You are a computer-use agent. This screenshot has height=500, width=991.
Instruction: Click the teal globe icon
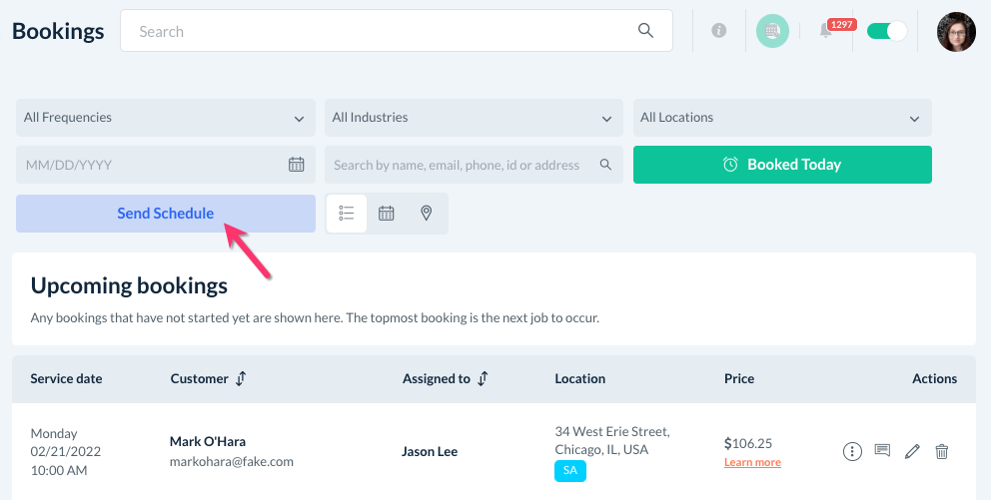pos(772,31)
